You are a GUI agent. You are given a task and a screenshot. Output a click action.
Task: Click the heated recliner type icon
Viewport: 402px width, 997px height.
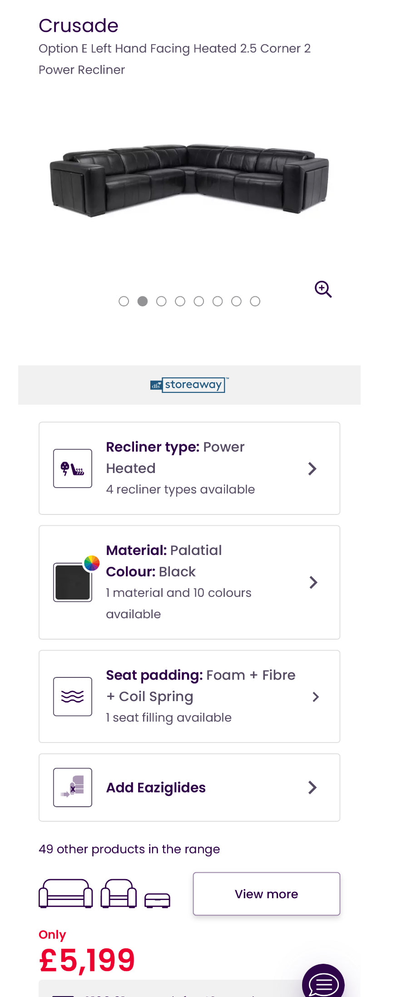tap(73, 468)
